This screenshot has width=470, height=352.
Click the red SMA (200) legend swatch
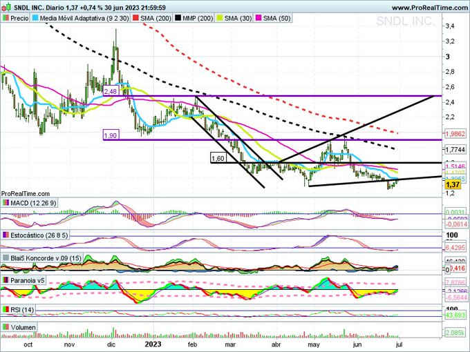[x=135, y=18]
